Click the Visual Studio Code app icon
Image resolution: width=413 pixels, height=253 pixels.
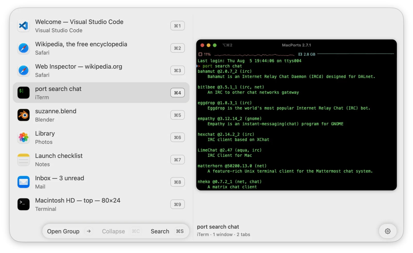(23, 26)
